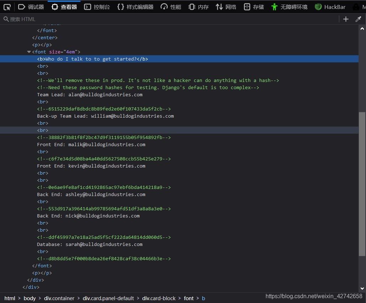
Task: Select hash comment d8b8dd5e7f000b8dea26ef8428caf38c04466b3e
Action: coord(104,258)
